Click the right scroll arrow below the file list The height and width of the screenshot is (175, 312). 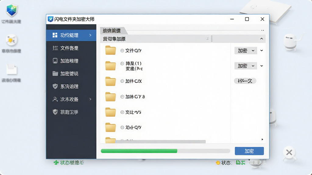click(x=262, y=139)
